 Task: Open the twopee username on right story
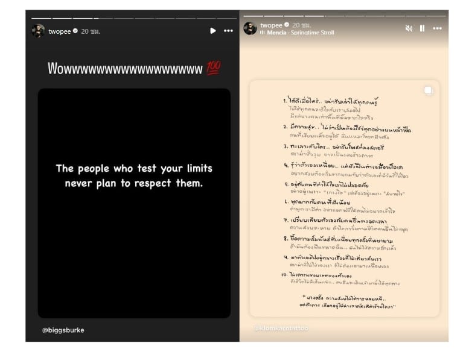point(272,25)
